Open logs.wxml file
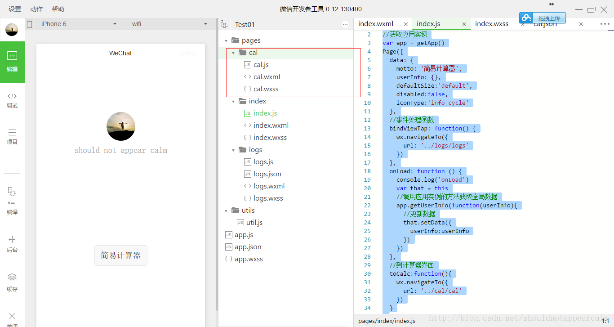The height and width of the screenshot is (327, 614). coord(269,186)
